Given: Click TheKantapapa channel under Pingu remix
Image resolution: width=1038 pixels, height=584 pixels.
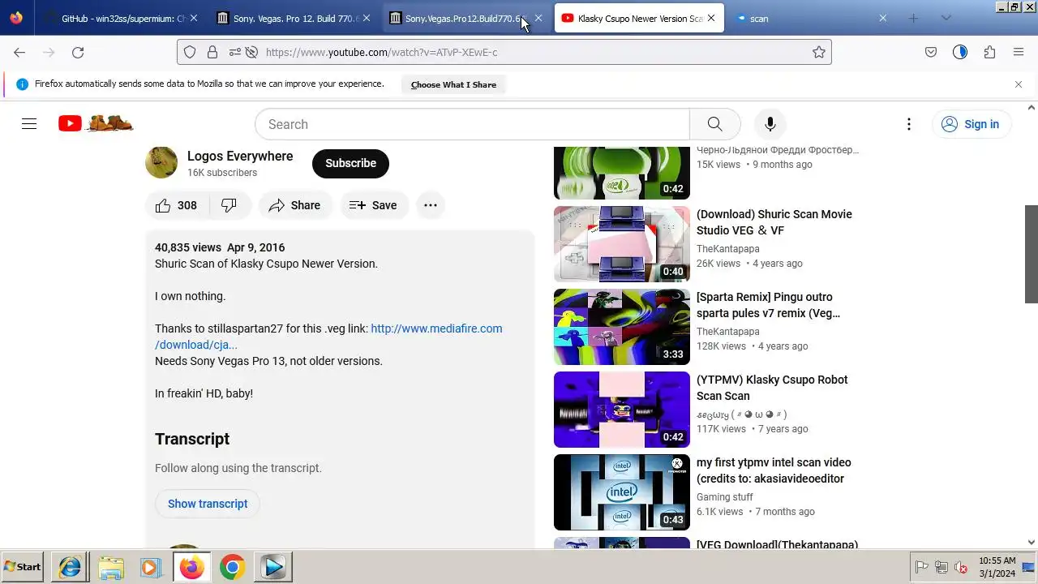Looking at the screenshot, I should click(728, 332).
